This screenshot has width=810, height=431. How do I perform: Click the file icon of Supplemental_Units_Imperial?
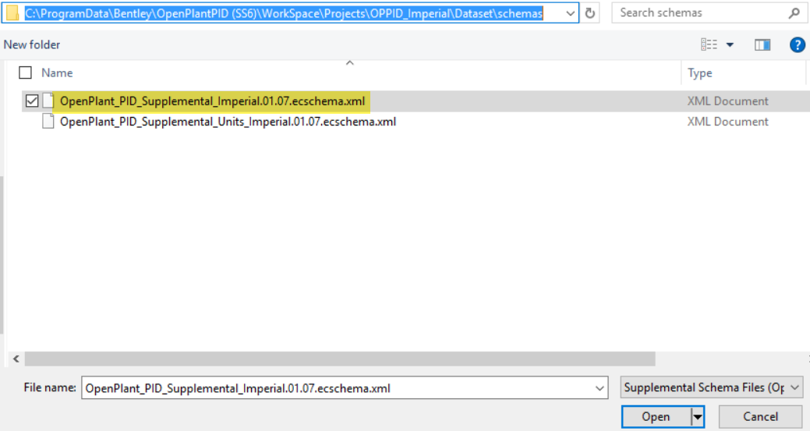tap(48, 122)
